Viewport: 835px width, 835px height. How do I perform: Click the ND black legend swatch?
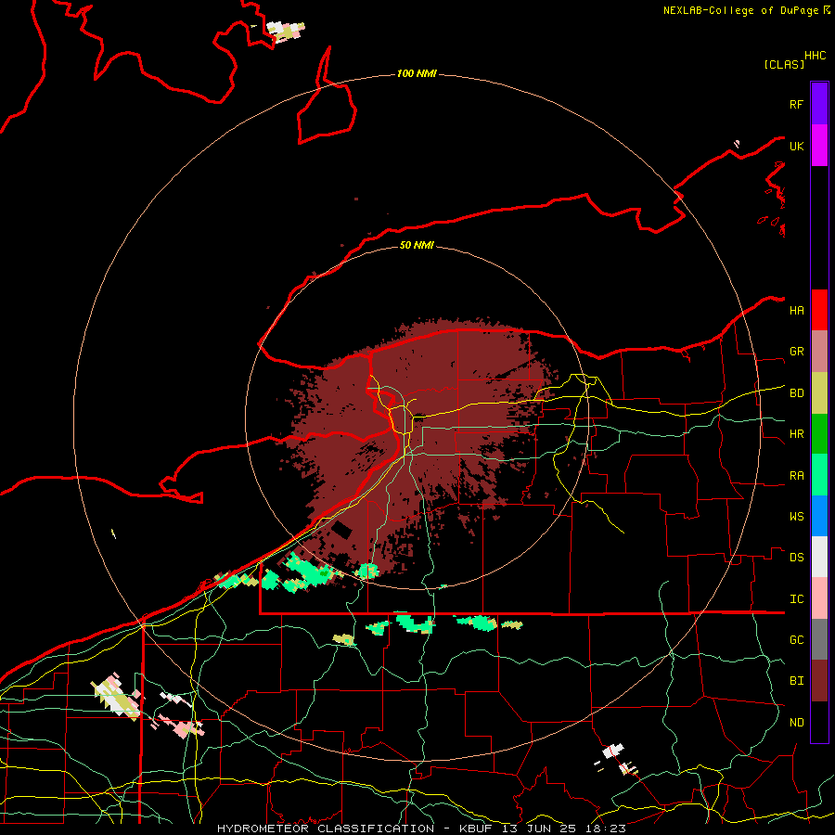pyautogui.click(x=819, y=722)
